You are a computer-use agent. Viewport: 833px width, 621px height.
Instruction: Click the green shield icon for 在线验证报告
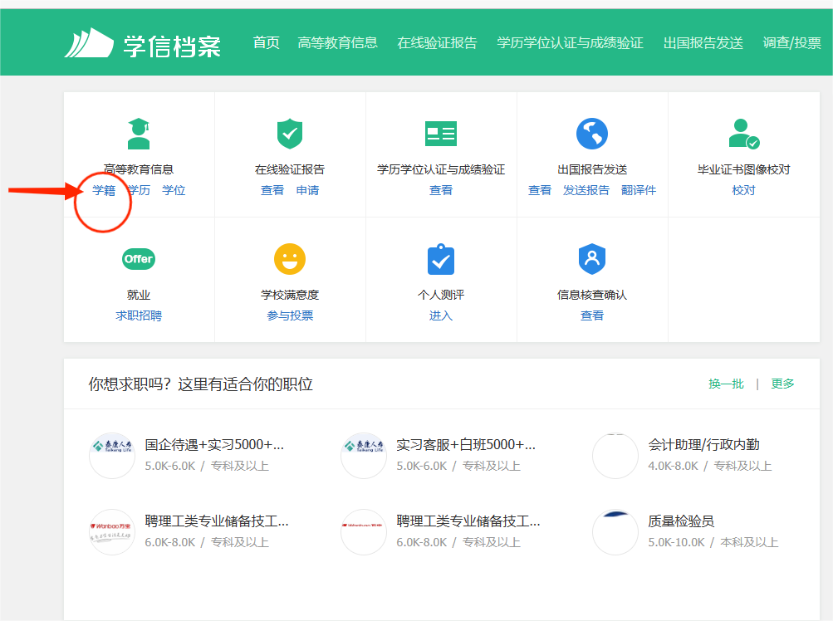pyautogui.click(x=290, y=134)
